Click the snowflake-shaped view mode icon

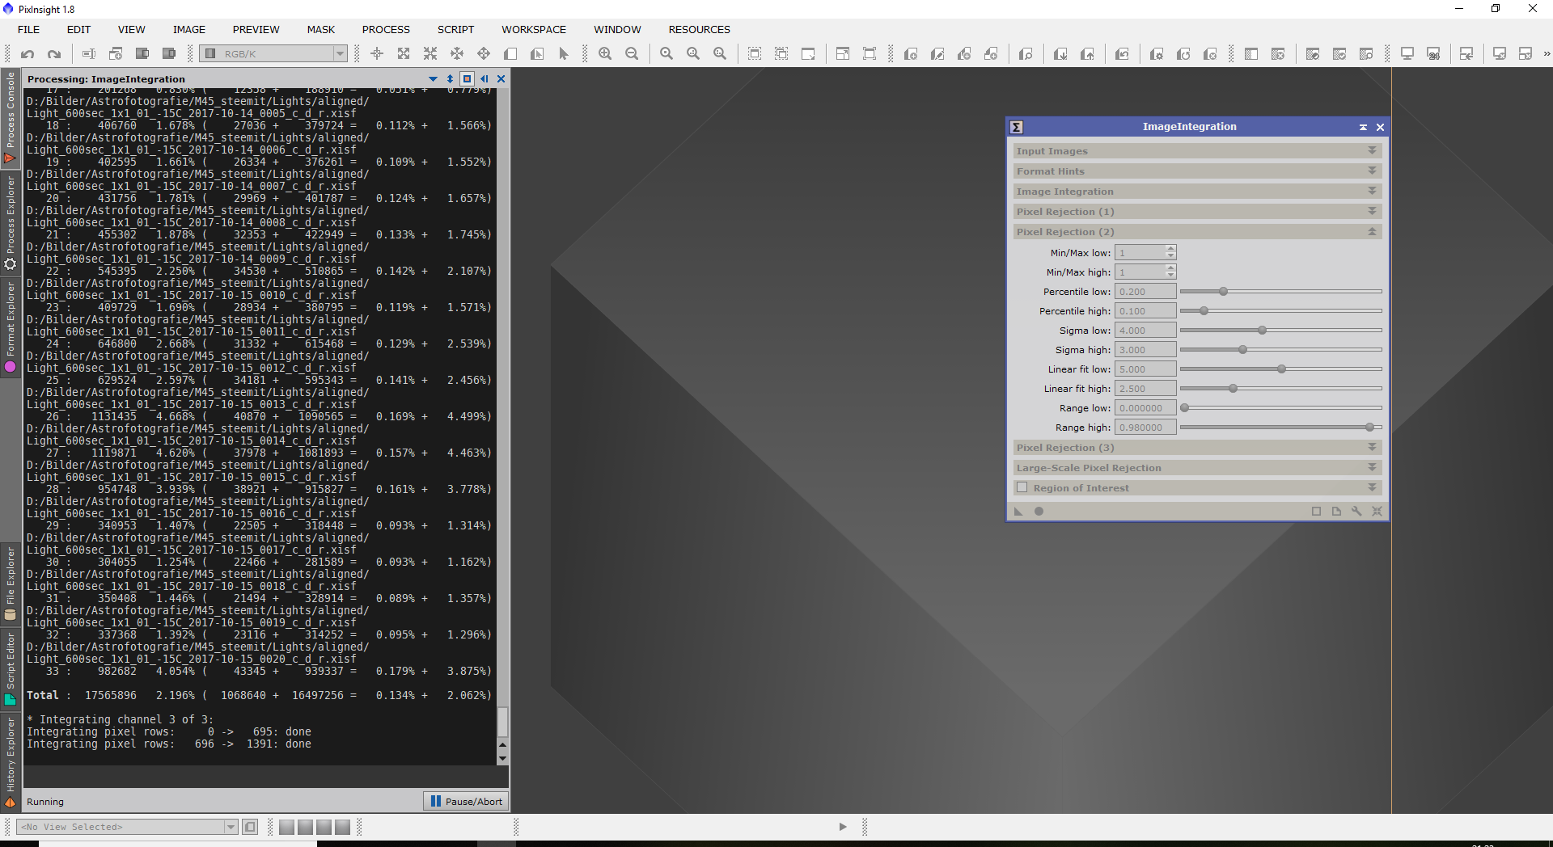click(457, 53)
